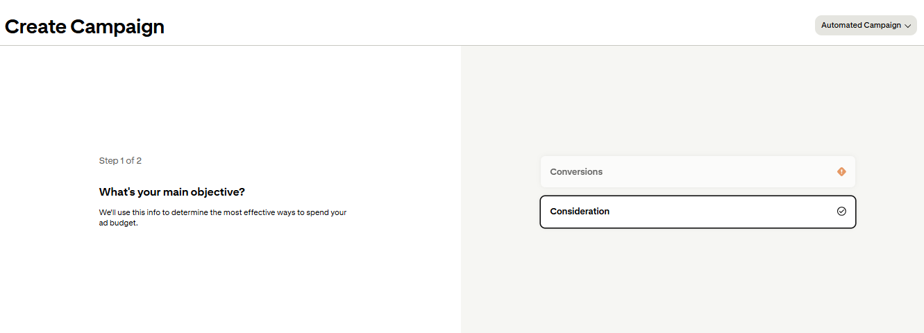Switch campaign mode using Automated Campaign button
The image size is (924, 333).
(866, 25)
